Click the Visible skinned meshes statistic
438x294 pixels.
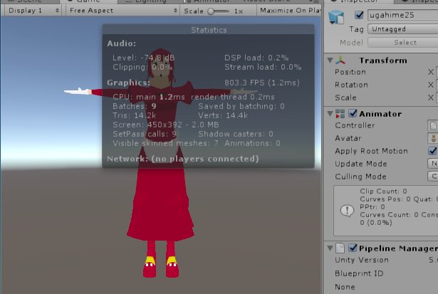(x=165, y=143)
